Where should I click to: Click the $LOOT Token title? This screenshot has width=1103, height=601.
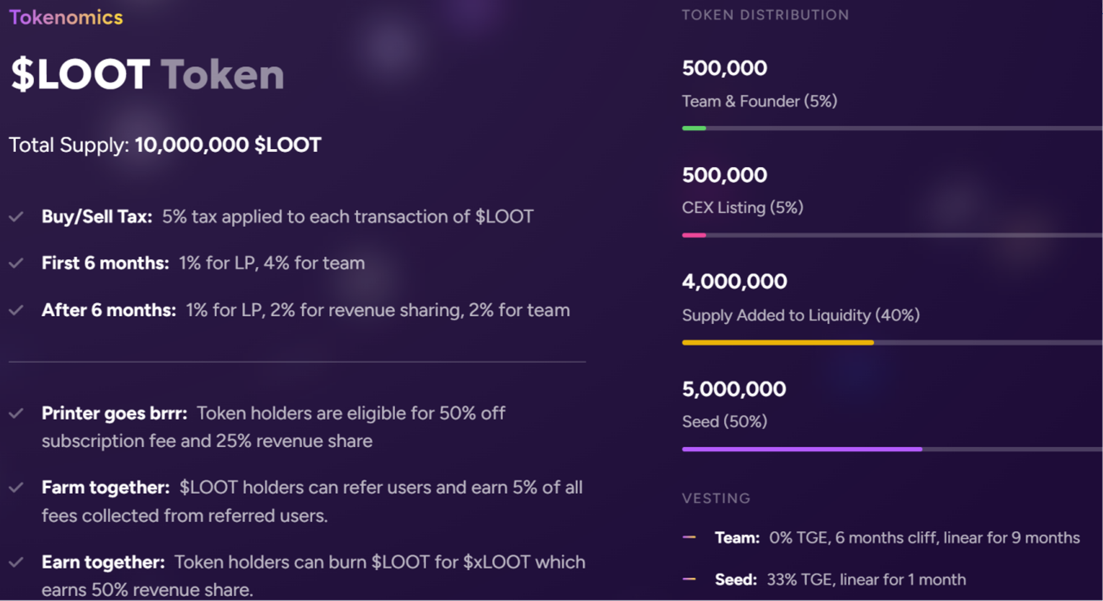click(147, 74)
